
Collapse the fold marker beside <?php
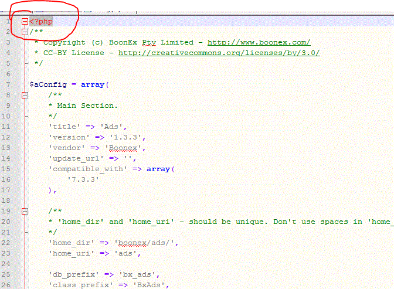[24, 22]
